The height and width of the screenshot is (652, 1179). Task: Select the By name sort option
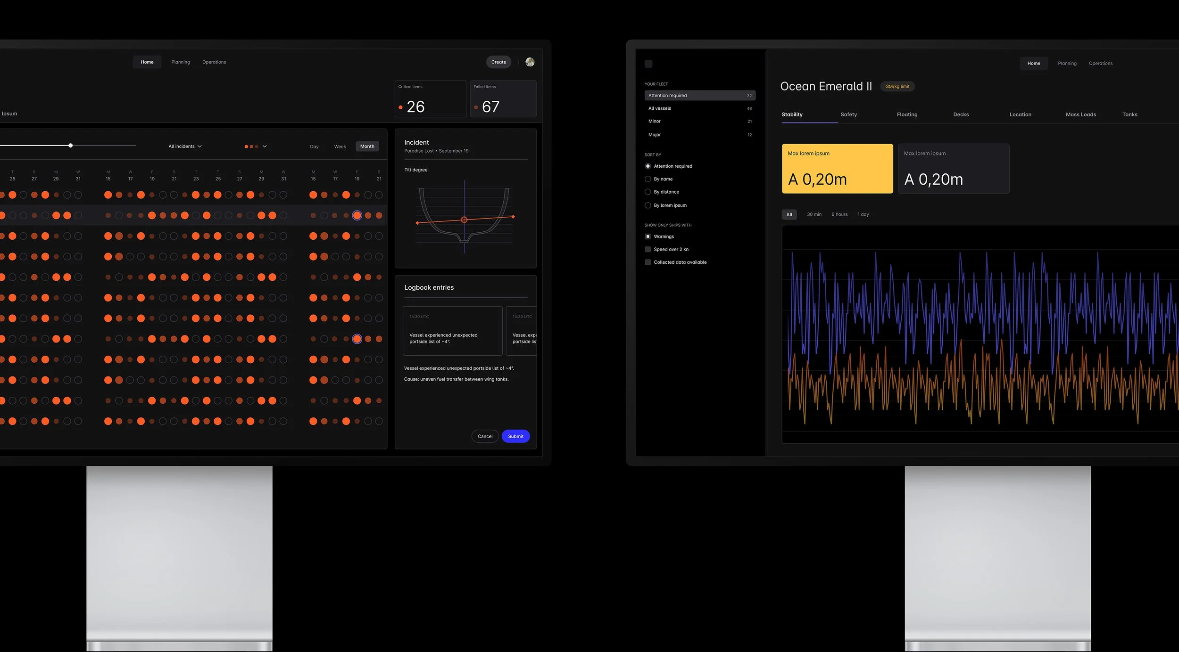coord(648,179)
